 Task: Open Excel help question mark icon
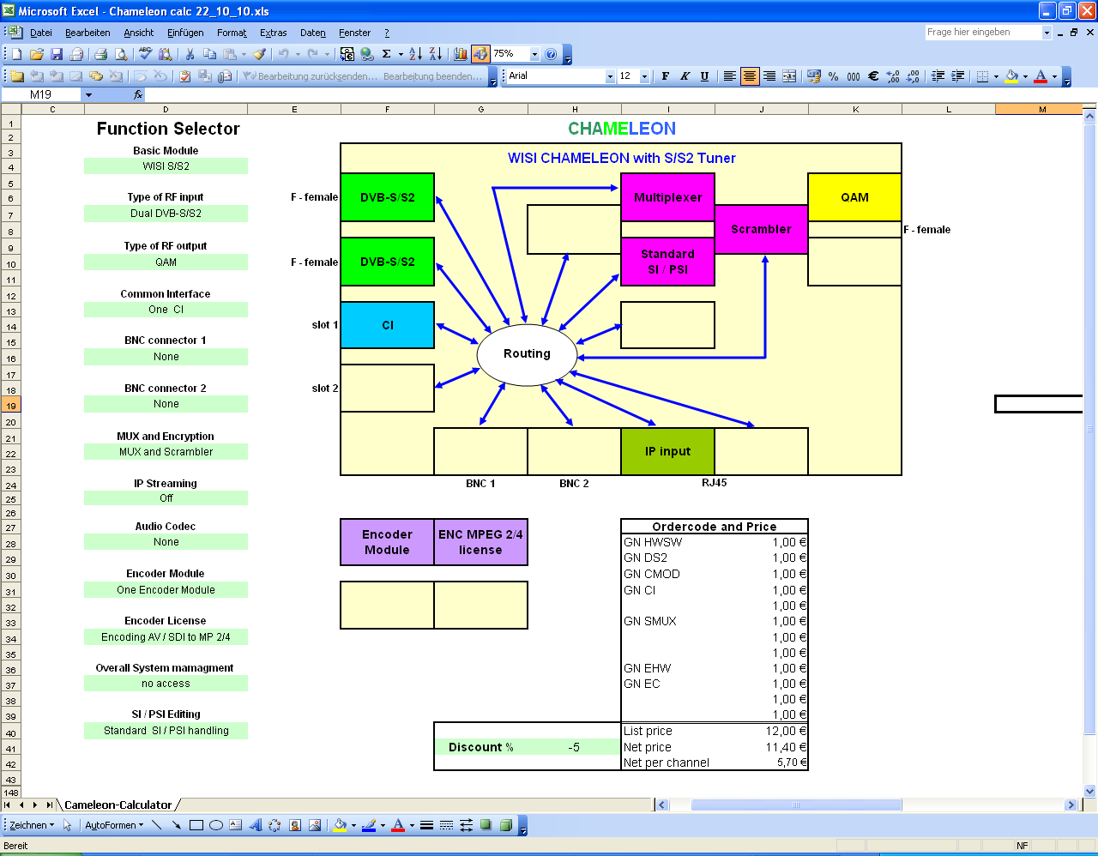click(x=551, y=54)
